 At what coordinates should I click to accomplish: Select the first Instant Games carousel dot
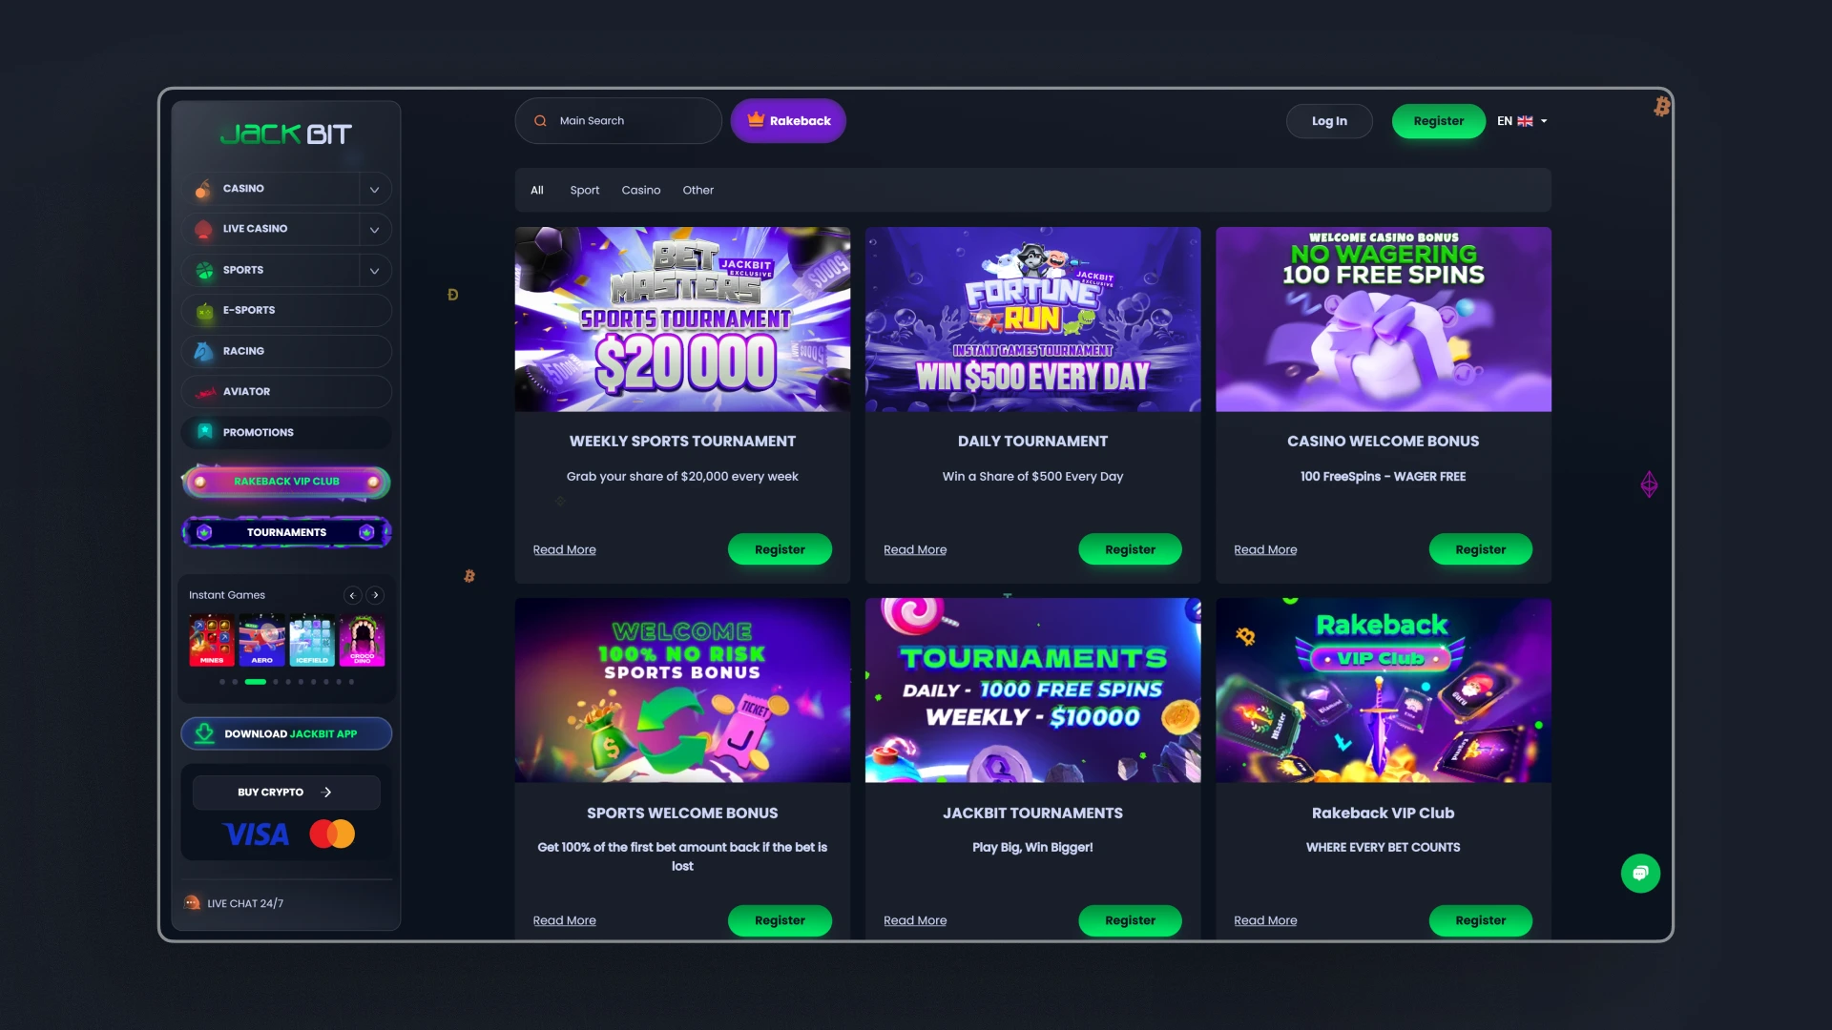[222, 682]
